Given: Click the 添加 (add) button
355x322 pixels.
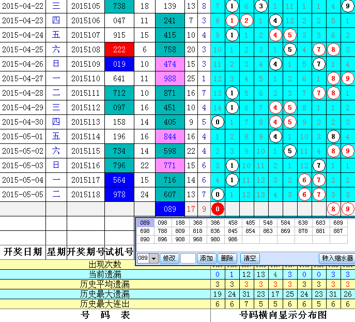Looking at the screenshot, I should pyautogui.click(x=206, y=258).
